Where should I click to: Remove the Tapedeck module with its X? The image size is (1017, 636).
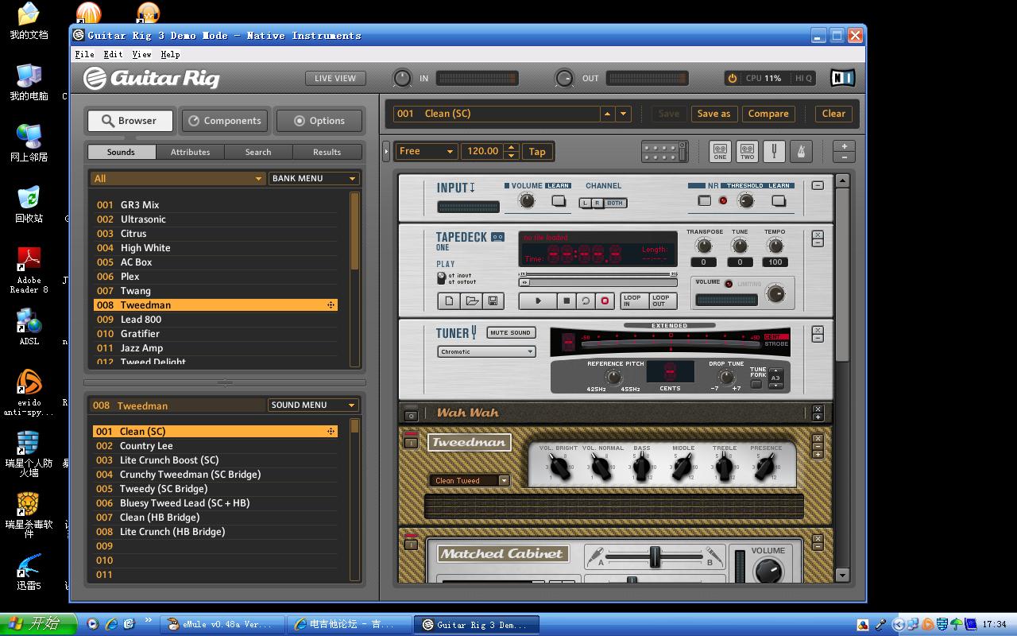coord(818,235)
